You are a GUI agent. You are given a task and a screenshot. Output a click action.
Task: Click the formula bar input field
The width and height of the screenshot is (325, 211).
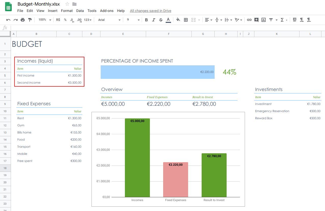click(167, 28)
